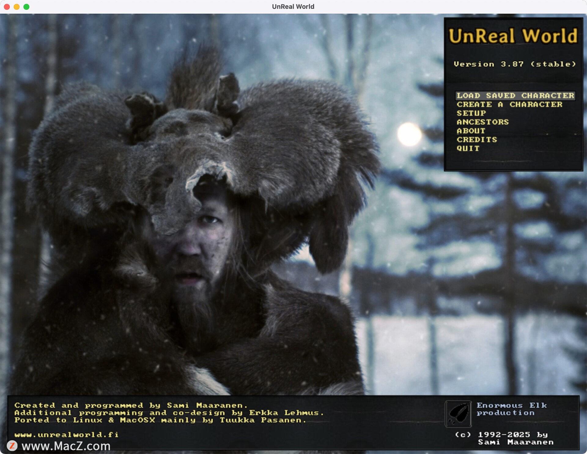Open the CREDITS menu entry
Image resolution: width=587 pixels, height=454 pixels.
coord(477,140)
